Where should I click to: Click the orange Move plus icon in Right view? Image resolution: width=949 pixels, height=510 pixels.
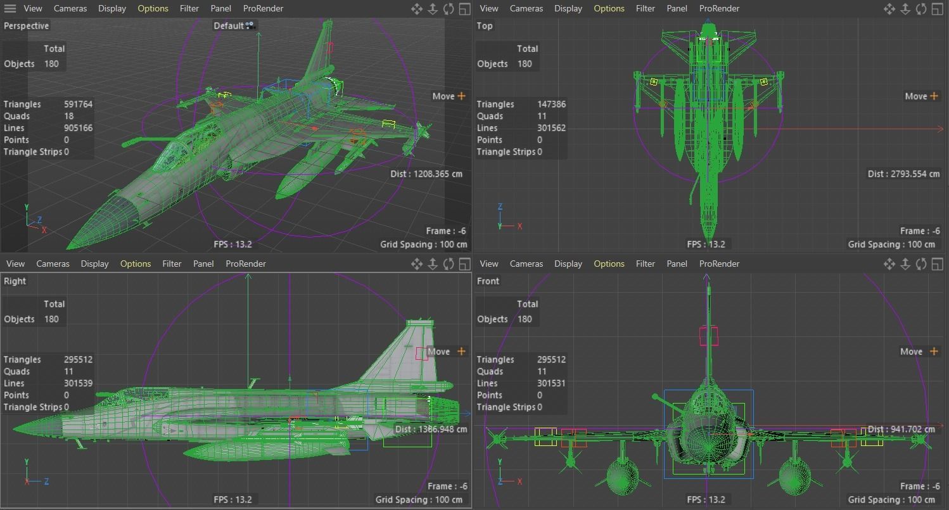point(461,351)
